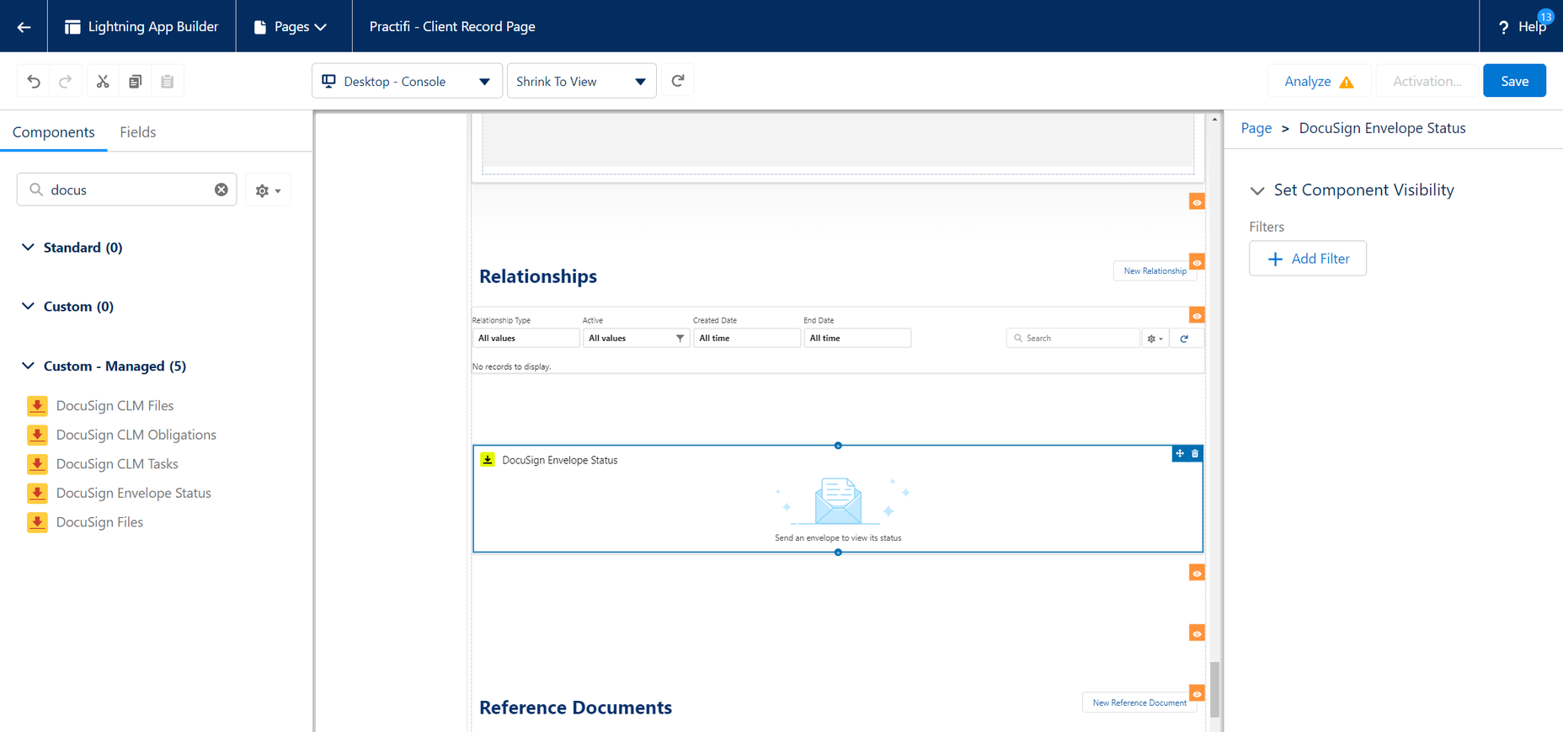
Task: Open Relationship Type All values dropdown
Action: pos(525,338)
